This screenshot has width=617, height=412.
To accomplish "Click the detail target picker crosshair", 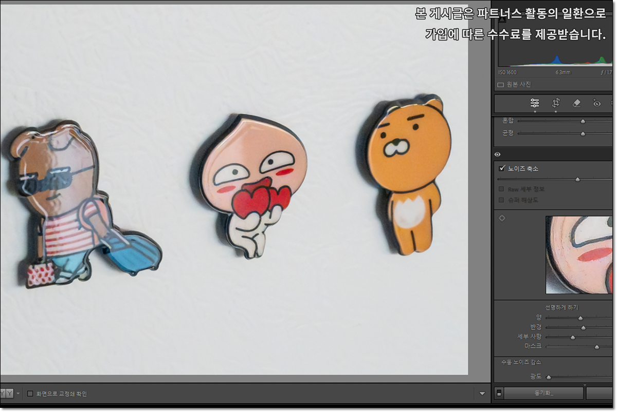I will coord(502,219).
